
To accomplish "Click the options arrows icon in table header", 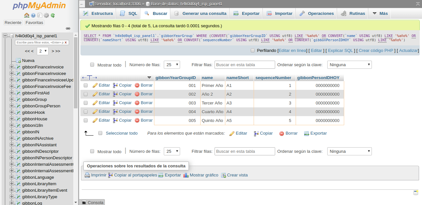I will [x=90, y=78].
